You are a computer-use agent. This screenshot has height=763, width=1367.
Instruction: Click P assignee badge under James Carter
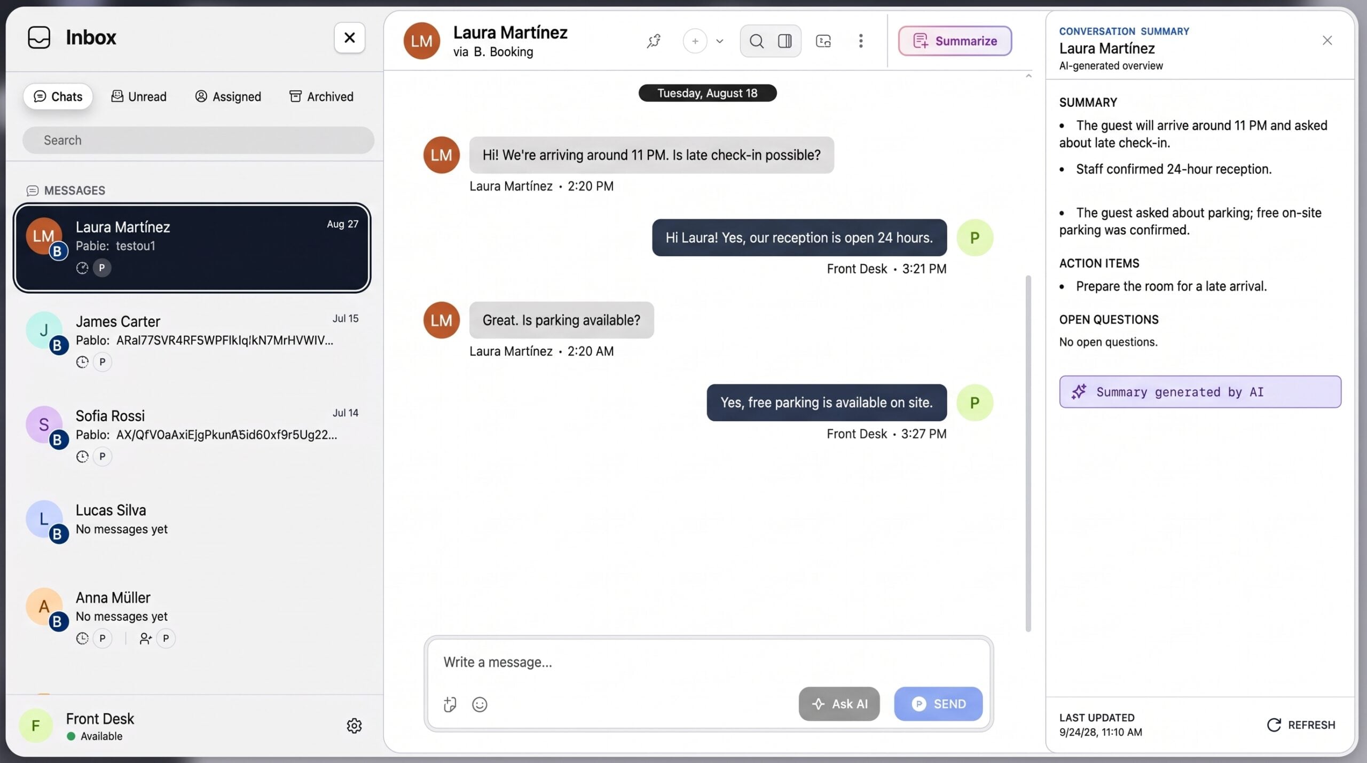click(x=103, y=362)
